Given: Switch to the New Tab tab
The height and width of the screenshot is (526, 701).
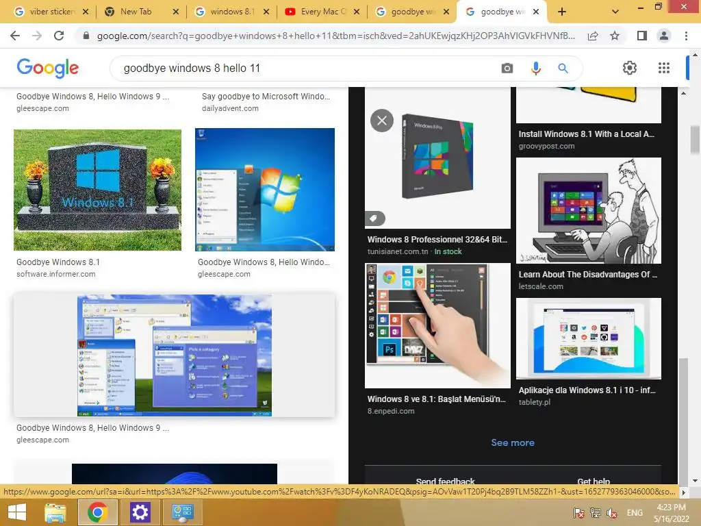Looking at the screenshot, I should coord(136,12).
